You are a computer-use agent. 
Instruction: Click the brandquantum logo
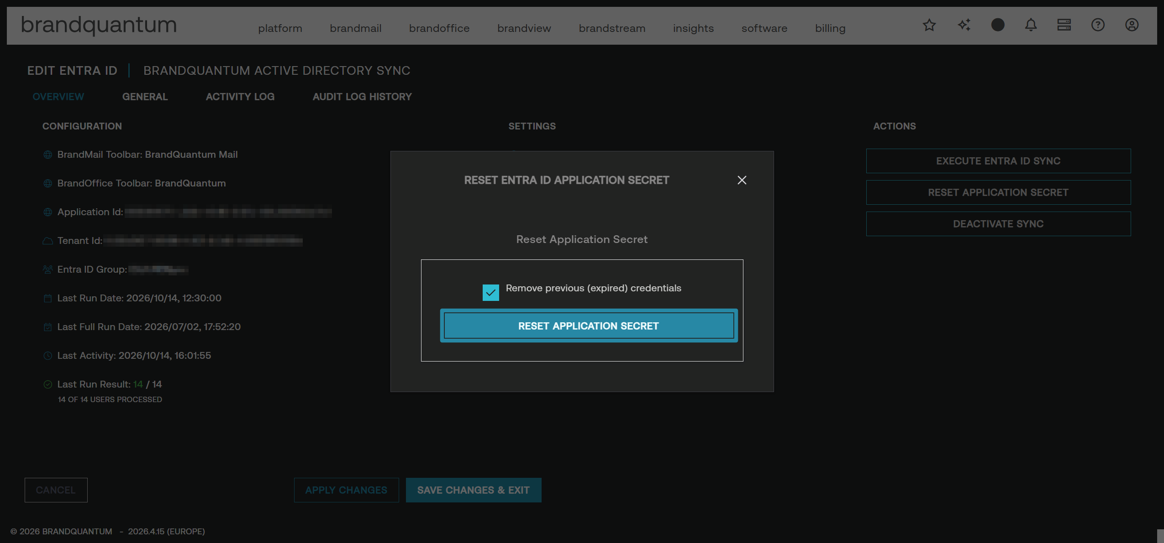(x=99, y=25)
